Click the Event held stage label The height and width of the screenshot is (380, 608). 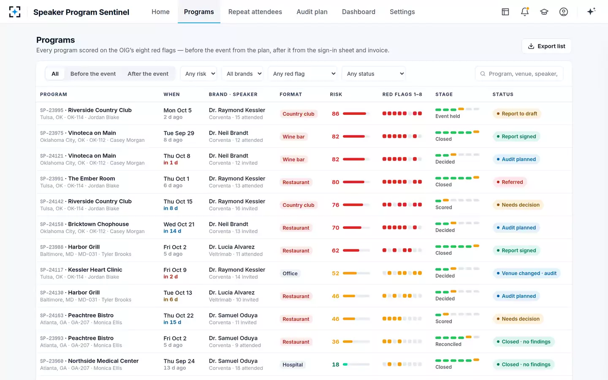448,116
